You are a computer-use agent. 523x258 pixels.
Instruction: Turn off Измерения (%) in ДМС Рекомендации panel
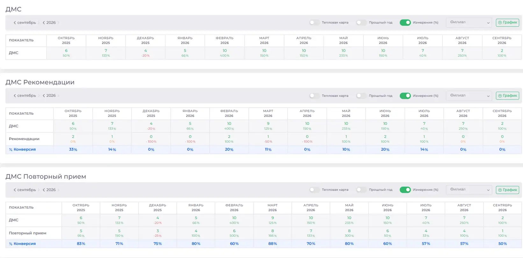[x=405, y=96]
